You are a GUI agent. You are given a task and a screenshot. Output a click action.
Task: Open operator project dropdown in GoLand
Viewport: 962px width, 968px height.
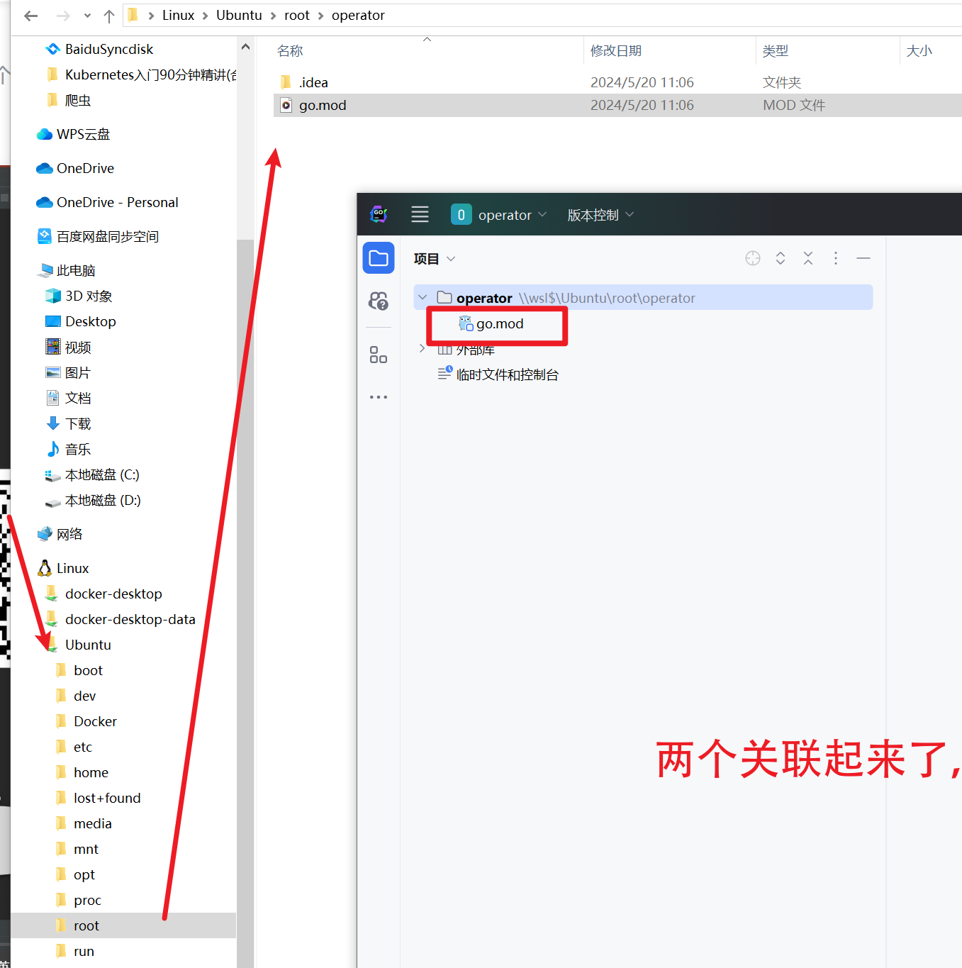pos(500,214)
